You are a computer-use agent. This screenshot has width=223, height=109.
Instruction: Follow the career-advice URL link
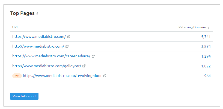(51, 56)
